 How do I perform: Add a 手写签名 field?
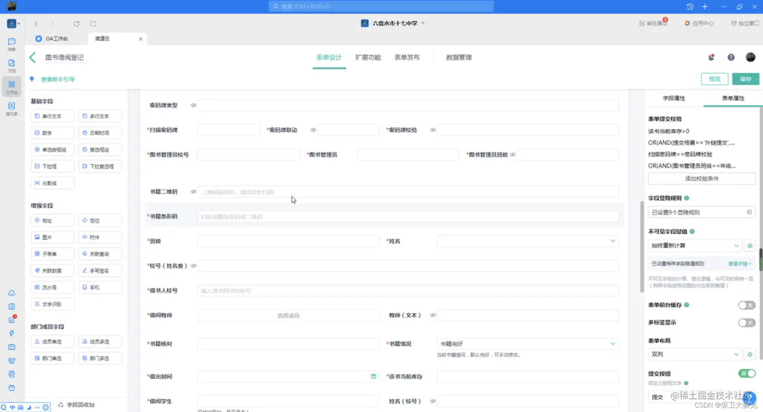(x=100, y=271)
